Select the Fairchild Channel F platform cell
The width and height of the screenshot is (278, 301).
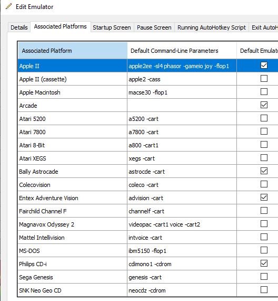(72, 211)
